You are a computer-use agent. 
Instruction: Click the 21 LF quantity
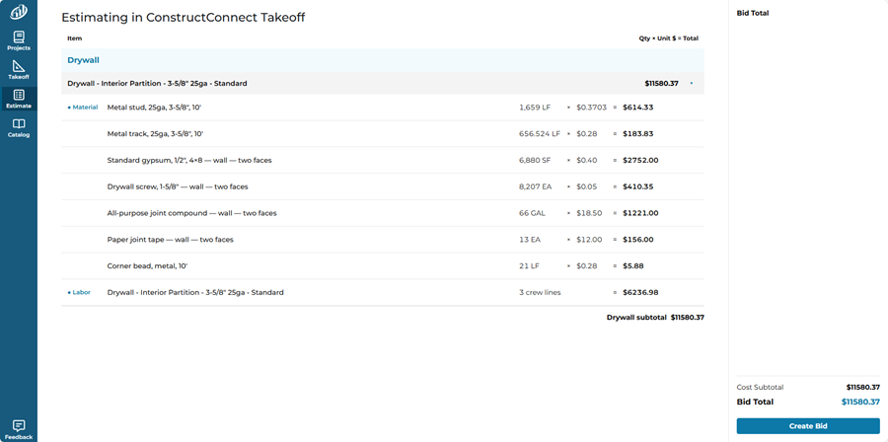tap(529, 265)
